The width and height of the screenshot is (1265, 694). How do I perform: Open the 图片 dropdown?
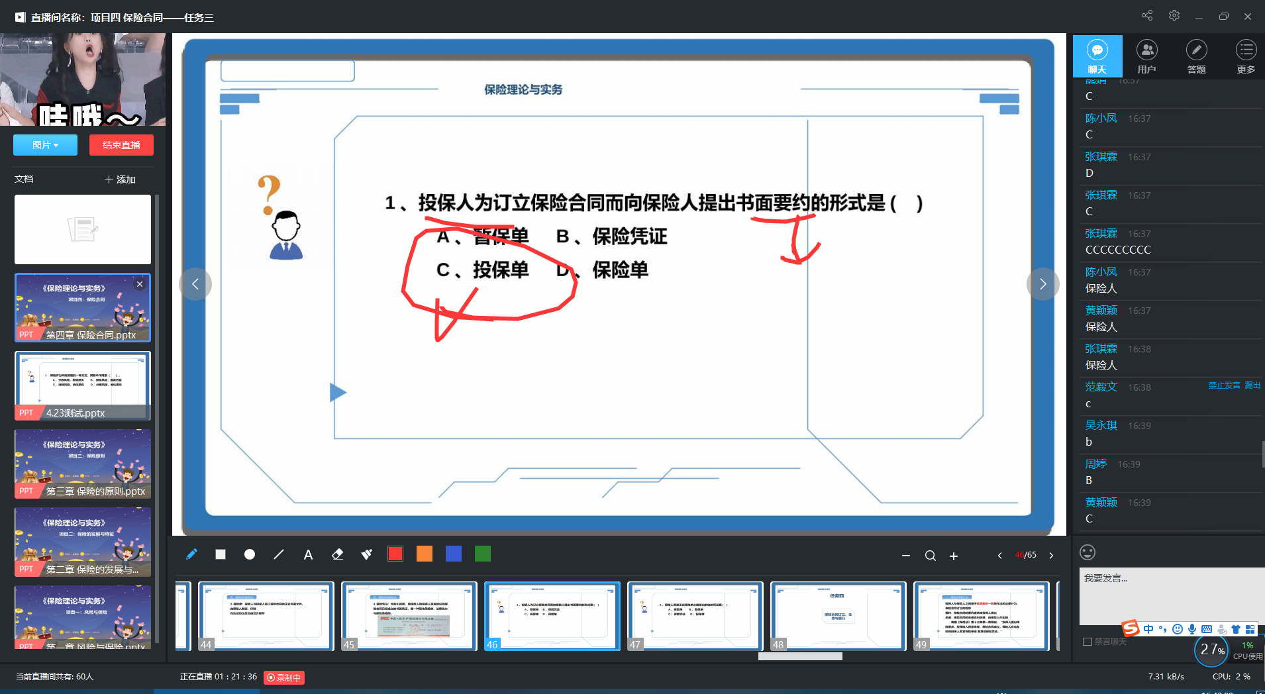[x=45, y=145]
